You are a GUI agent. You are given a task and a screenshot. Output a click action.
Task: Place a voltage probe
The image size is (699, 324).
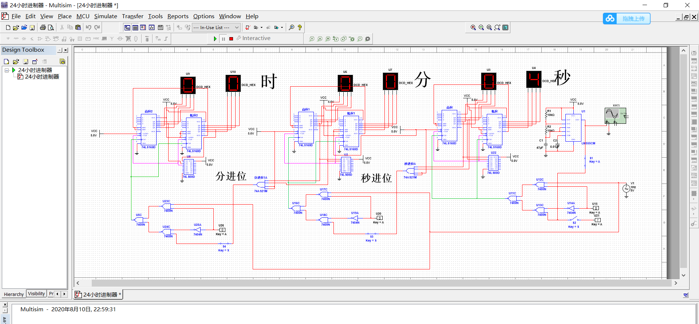[x=312, y=39]
